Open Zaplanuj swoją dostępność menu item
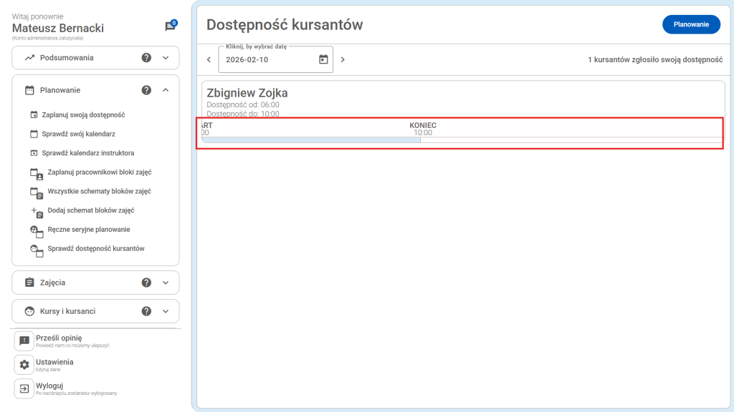The height and width of the screenshot is (412, 734). (83, 114)
